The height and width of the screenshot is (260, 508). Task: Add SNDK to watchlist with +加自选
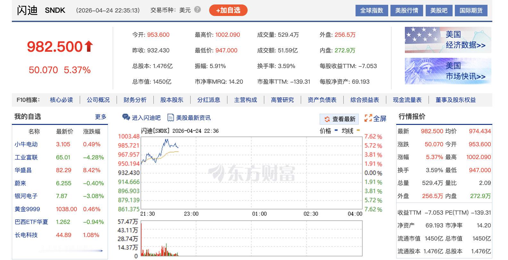pyautogui.click(x=228, y=10)
